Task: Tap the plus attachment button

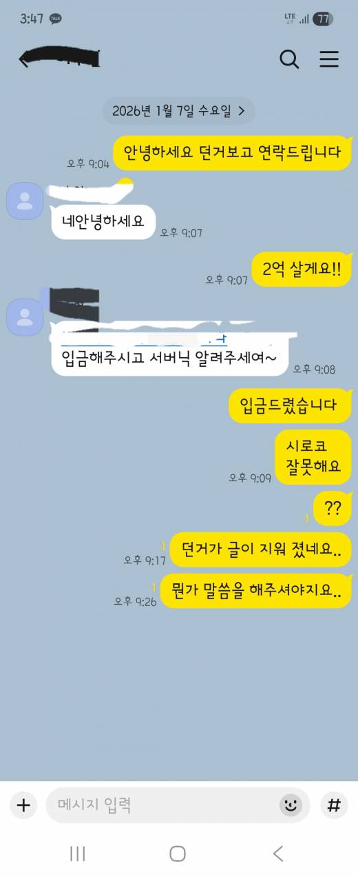Action: point(23,805)
